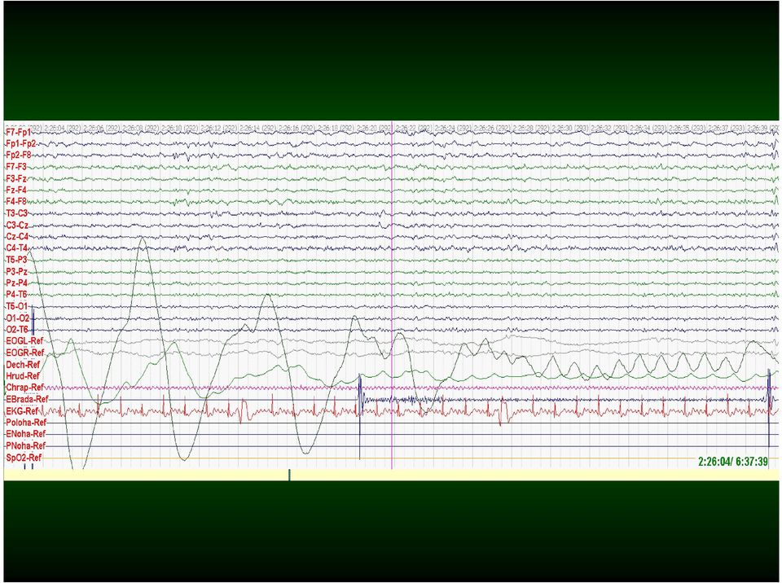Click the F7-F3 channel label
Screen dimensions: 782x583
pyautogui.click(x=16, y=167)
